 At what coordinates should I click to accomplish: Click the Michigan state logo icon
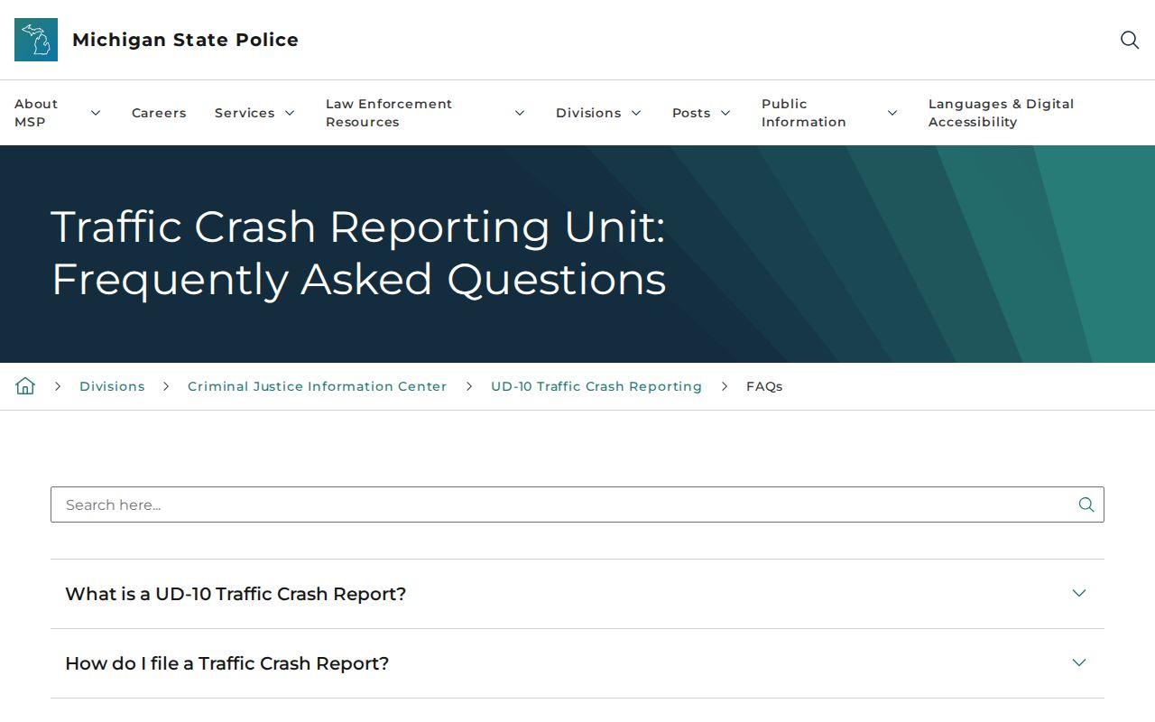point(36,40)
